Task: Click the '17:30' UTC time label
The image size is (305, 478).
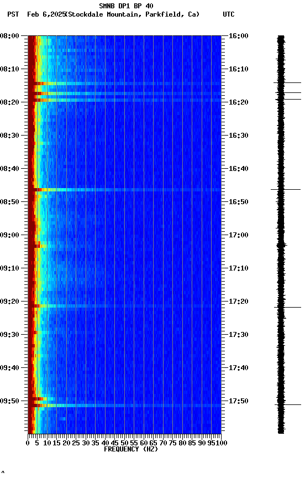Action: coord(238,335)
